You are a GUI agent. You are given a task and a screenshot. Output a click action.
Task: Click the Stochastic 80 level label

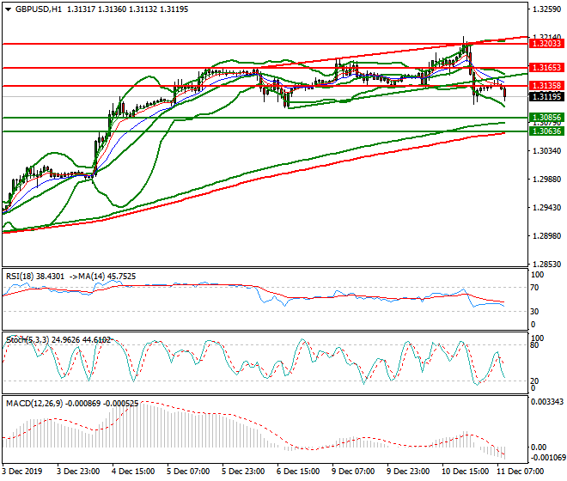tap(535, 345)
